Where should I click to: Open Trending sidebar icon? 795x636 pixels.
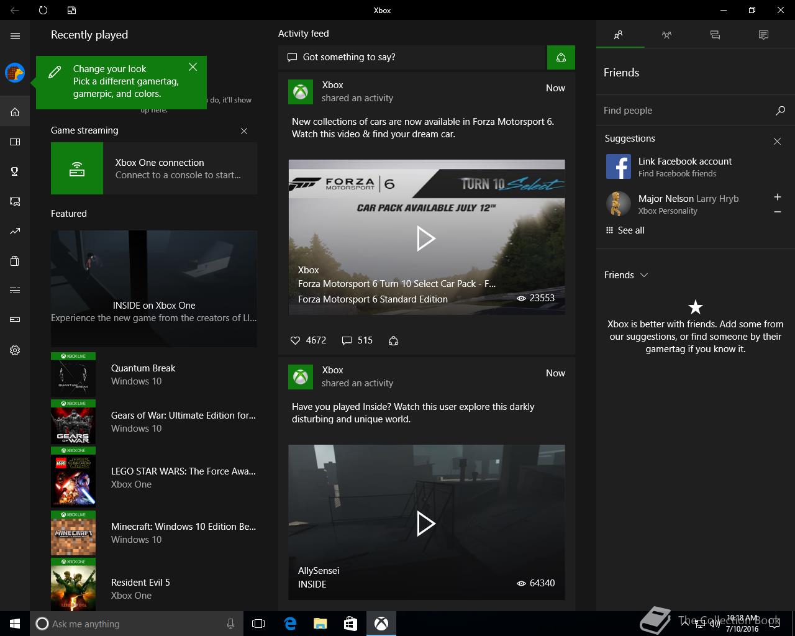pyautogui.click(x=15, y=231)
